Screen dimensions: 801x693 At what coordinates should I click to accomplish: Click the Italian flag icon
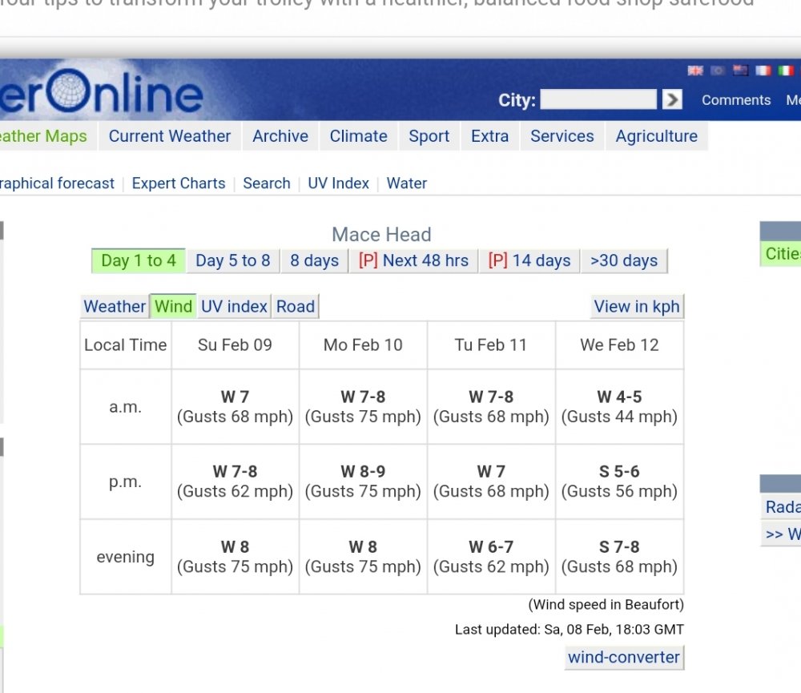[x=787, y=71]
